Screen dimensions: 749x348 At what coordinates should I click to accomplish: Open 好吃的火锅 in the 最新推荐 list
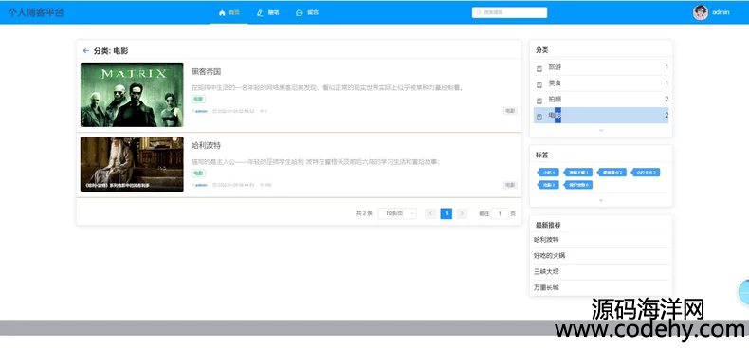(x=549, y=256)
